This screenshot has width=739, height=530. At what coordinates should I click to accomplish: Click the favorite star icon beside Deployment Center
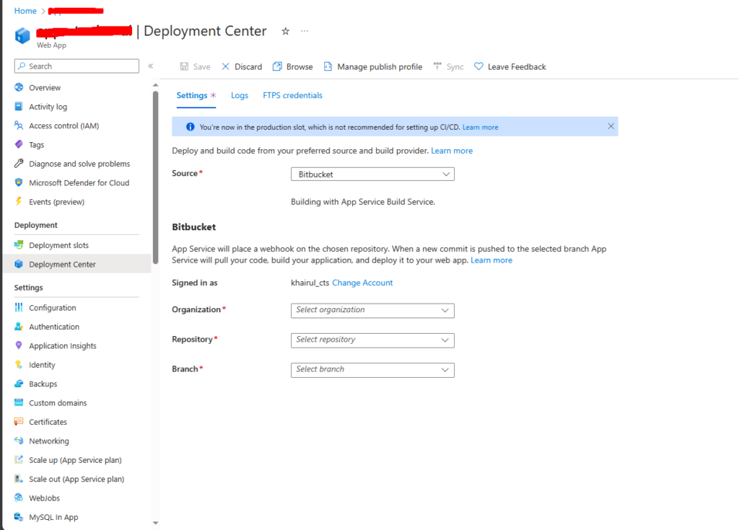coord(285,32)
